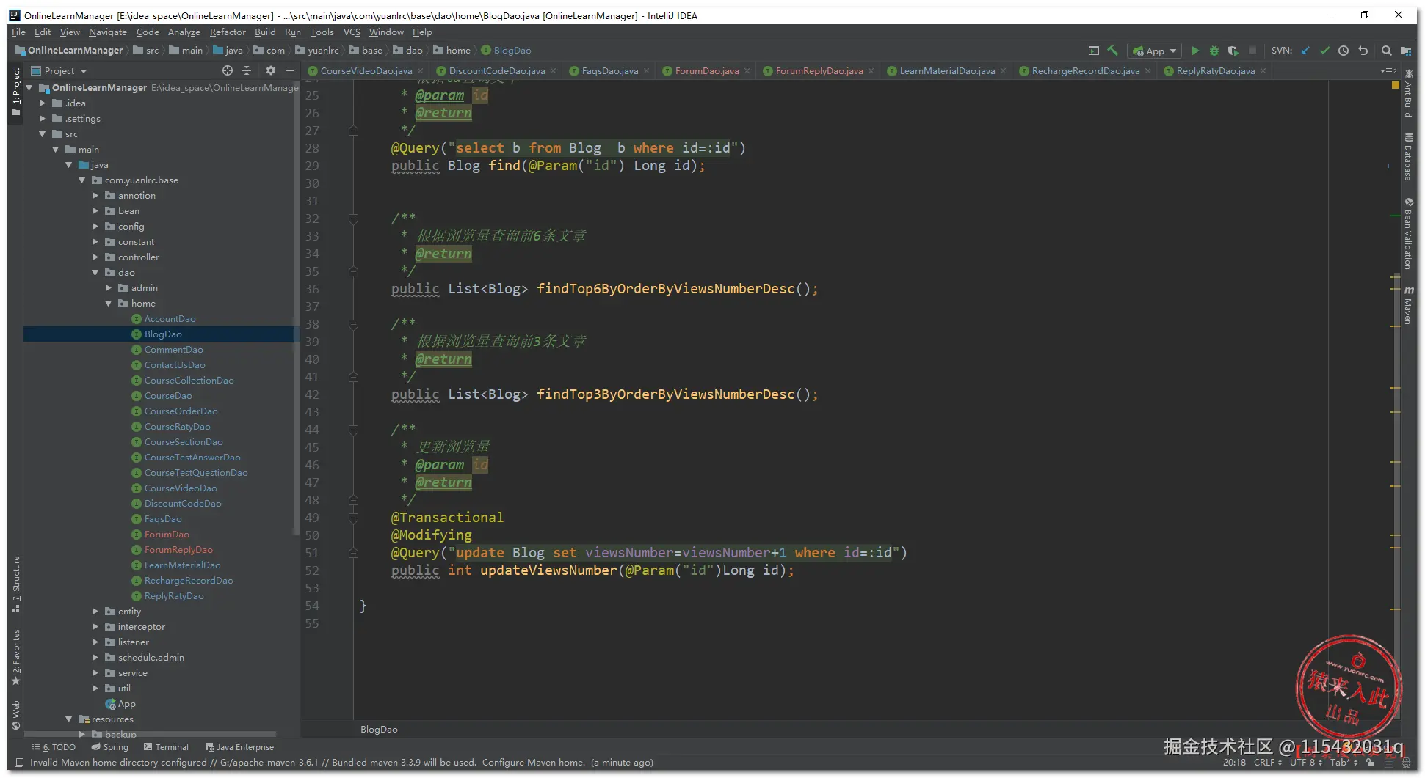Open the Project view type dropdown
This screenshot has width=1425, height=778.
[59, 71]
